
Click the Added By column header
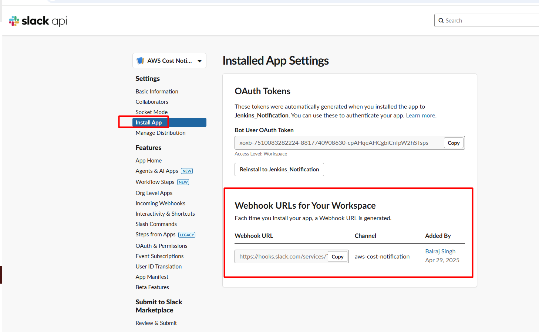point(438,236)
